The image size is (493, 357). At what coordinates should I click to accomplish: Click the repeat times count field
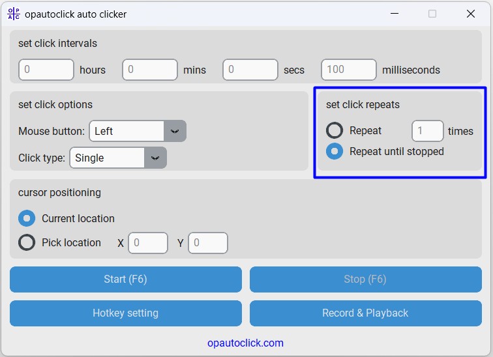tap(428, 130)
